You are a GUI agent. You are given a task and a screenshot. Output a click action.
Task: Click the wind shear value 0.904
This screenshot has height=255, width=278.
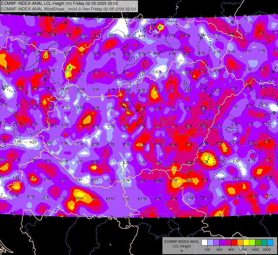[x=79, y=198]
